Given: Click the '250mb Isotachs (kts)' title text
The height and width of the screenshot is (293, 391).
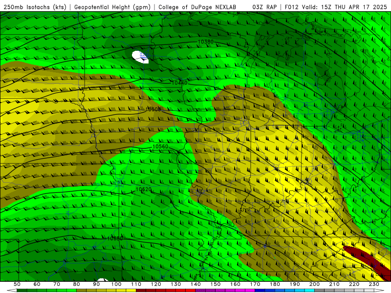Looking at the screenshot, I should point(35,7).
